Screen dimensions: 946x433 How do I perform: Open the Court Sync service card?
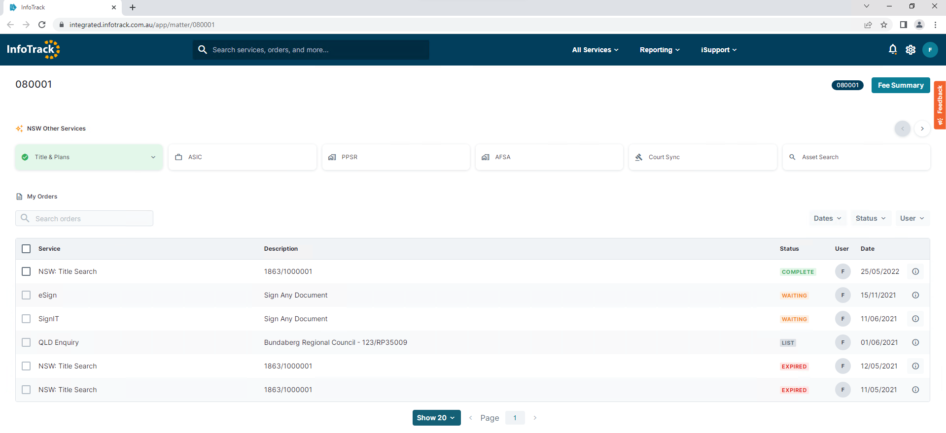pyautogui.click(x=703, y=157)
